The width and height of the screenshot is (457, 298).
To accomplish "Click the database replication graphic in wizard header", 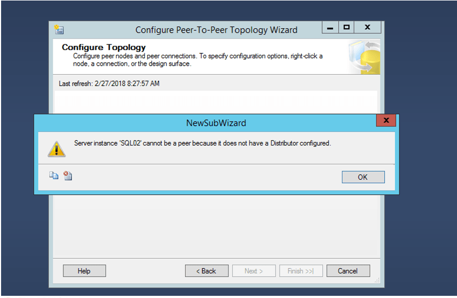I will (364, 57).
